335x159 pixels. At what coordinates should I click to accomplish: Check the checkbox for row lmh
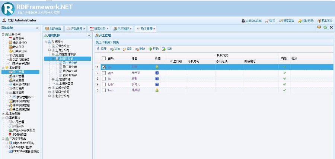point(104,90)
